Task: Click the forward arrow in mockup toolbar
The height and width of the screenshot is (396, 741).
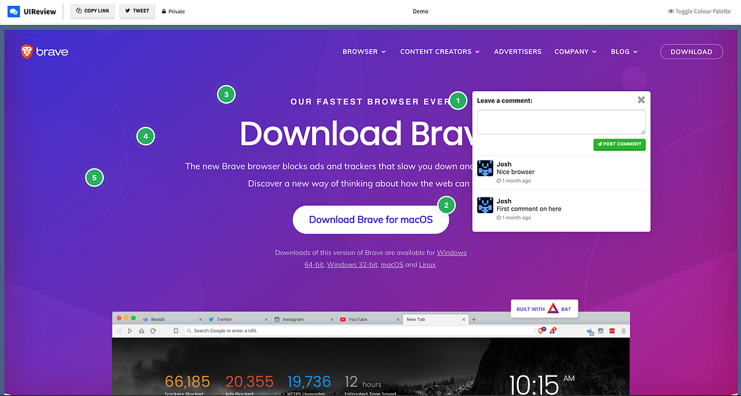Action: pyautogui.click(x=130, y=331)
